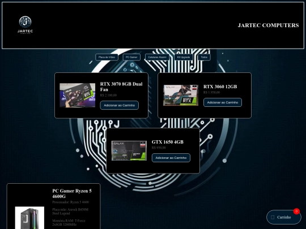This screenshot has width=306, height=229.
Task: Click the PC Gamer Ryzen 5 4600G title
Action: pyautogui.click(x=72, y=193)
